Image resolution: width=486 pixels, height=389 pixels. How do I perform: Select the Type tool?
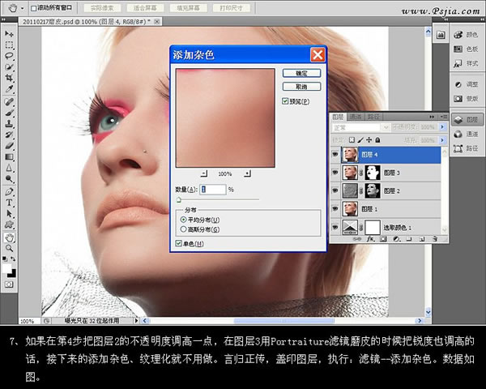coord(9,203)
